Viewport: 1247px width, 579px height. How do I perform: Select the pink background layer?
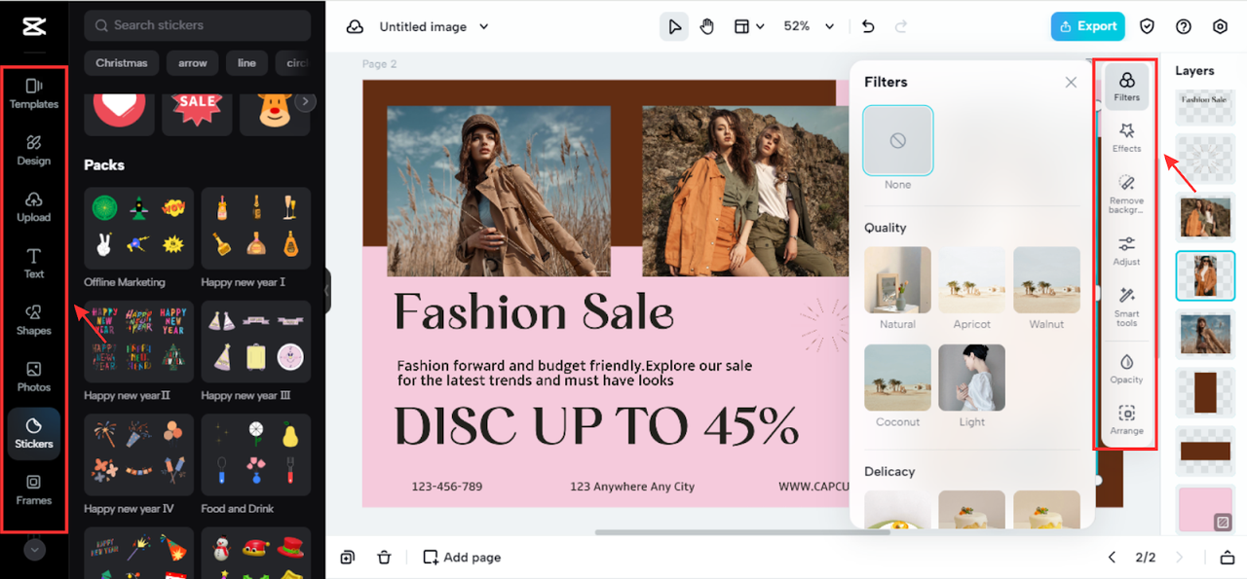(x=1205, y=510)
